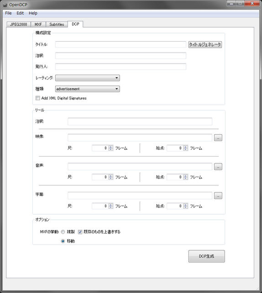The width and height of the screenshot is (262, 293).
Task: Decrease subtitle duration (尺) frame spinner
Action: point(111,207)
